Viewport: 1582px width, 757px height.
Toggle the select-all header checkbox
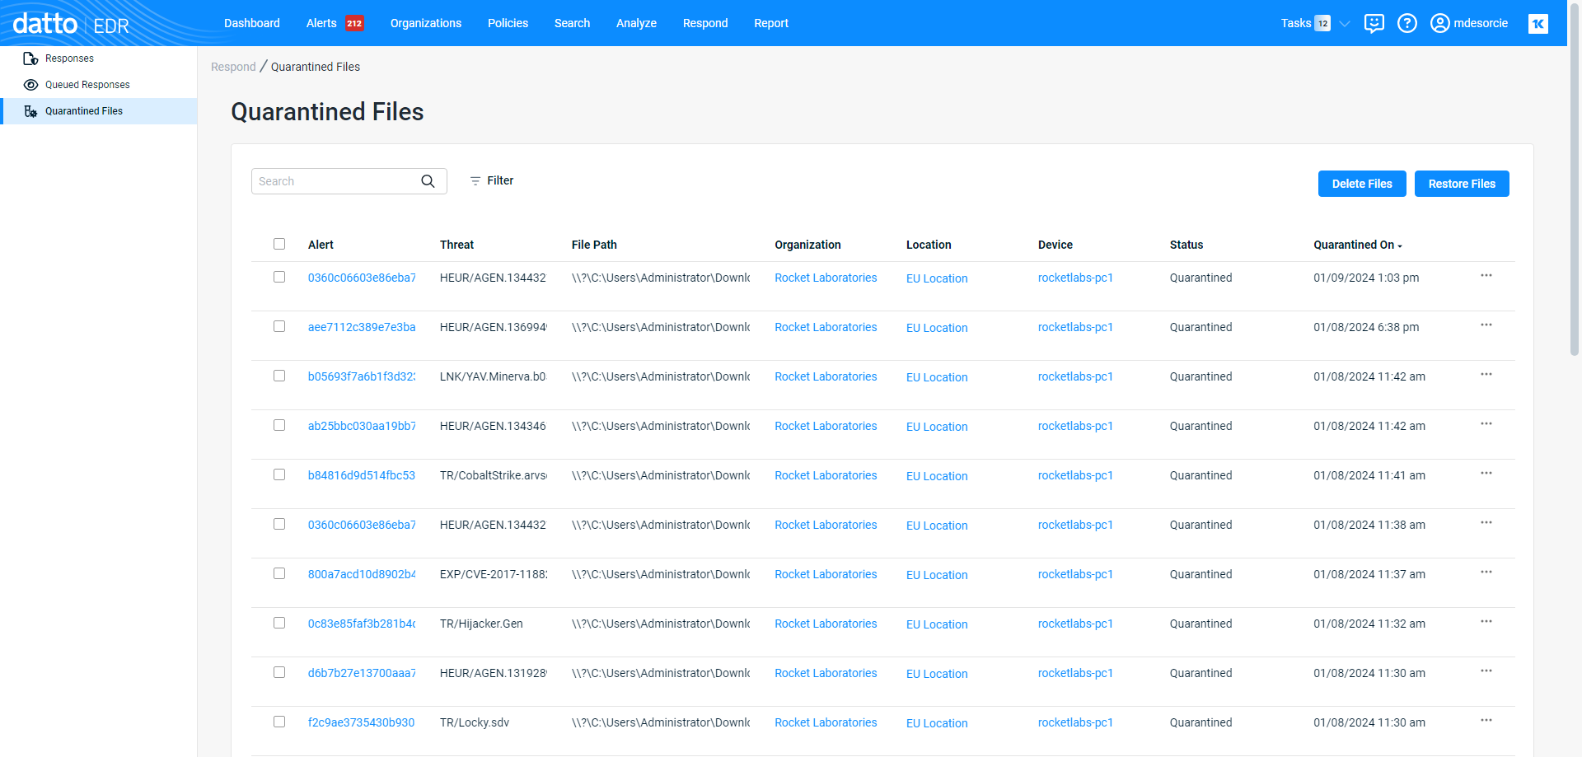pyautogui.click(x=279, y=244)
